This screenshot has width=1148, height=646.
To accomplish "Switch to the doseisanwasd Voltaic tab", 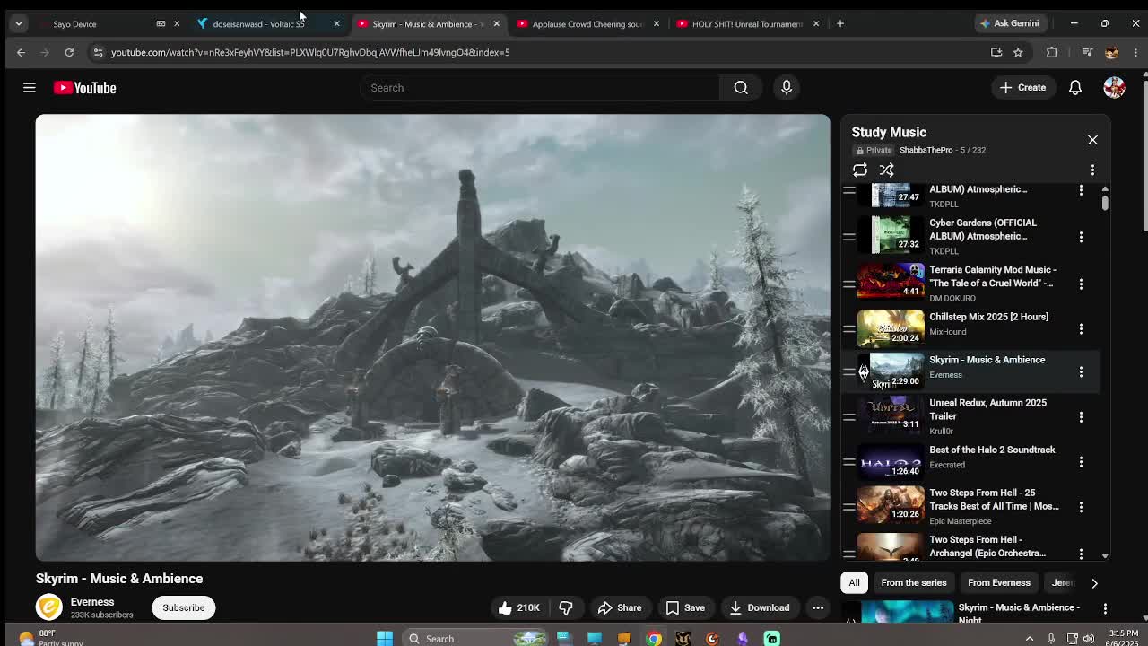I will pos(267,24).
